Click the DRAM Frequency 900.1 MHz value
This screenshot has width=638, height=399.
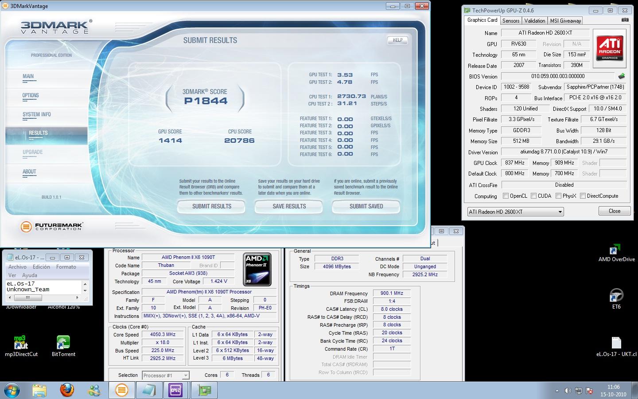point(392,293)
